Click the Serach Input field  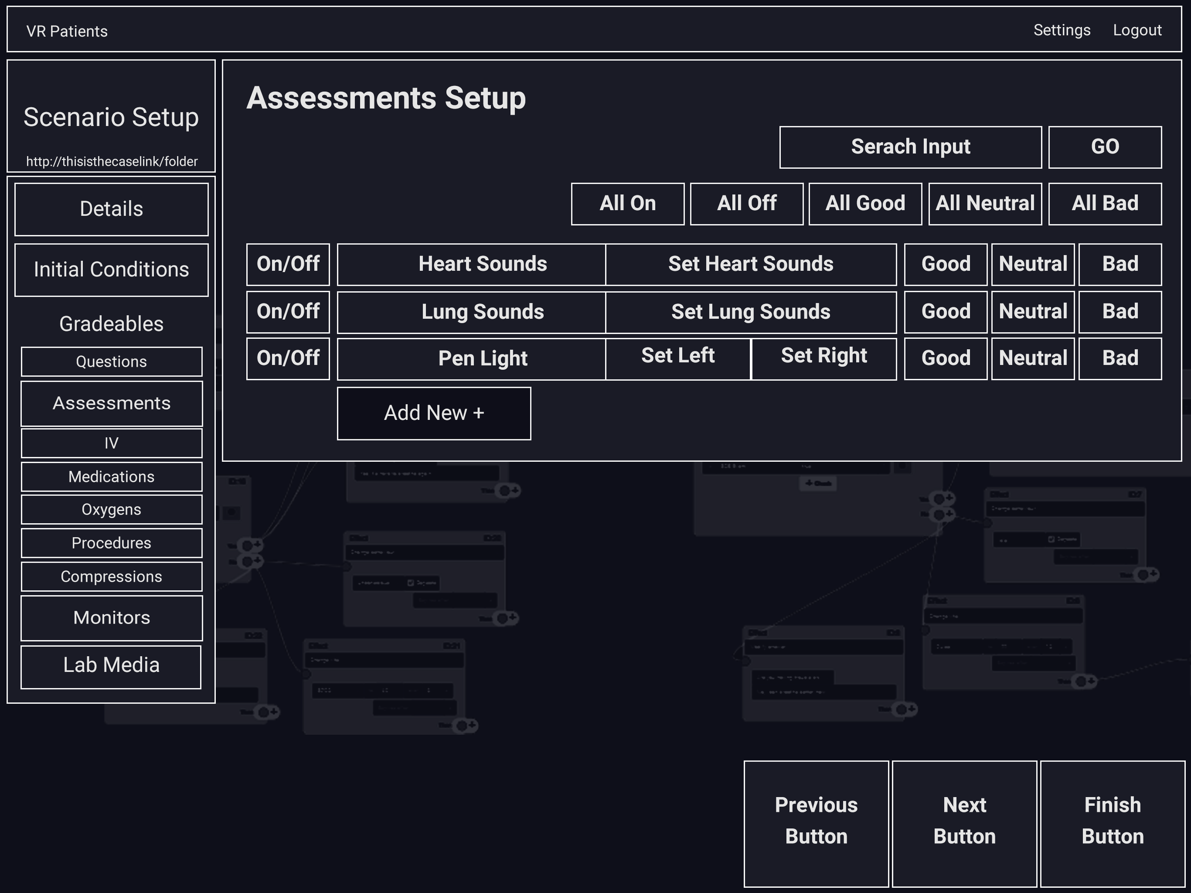(x=910, y=147)
